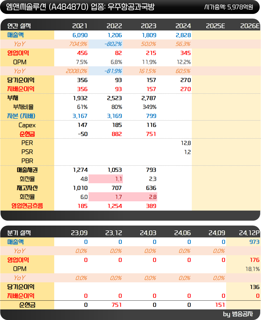Select the 2021 inventory value 1,010
The height and width of the screenshot is (320, 261).
click(80, 188)
